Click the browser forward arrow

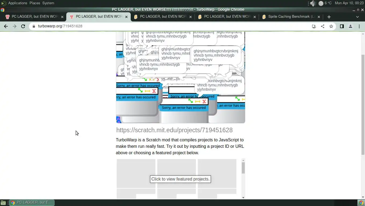(x=14, y=26)
